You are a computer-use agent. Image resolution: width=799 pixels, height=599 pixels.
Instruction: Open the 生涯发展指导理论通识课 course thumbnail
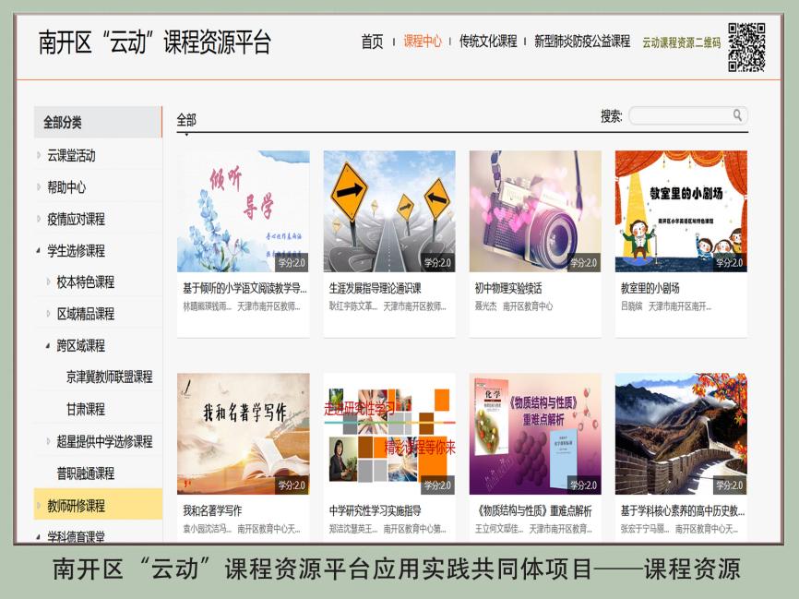[x=388, y=211]
